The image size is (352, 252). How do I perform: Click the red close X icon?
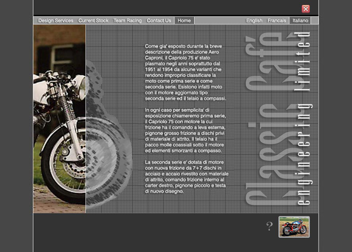[x=306, y=9]
